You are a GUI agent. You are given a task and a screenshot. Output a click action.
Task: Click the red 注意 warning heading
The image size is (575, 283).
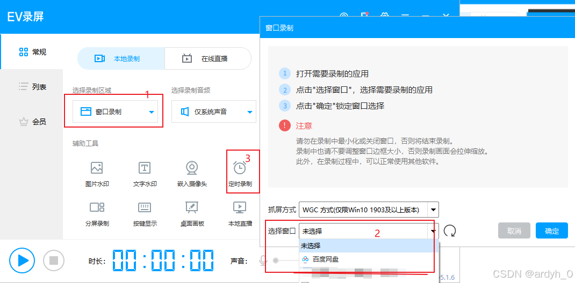[304, 126]
